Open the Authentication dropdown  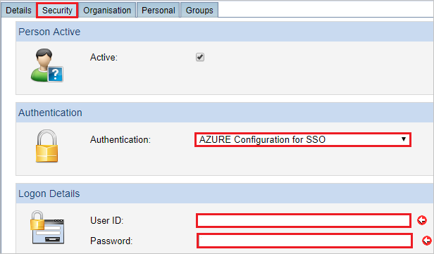pos(303,139)
